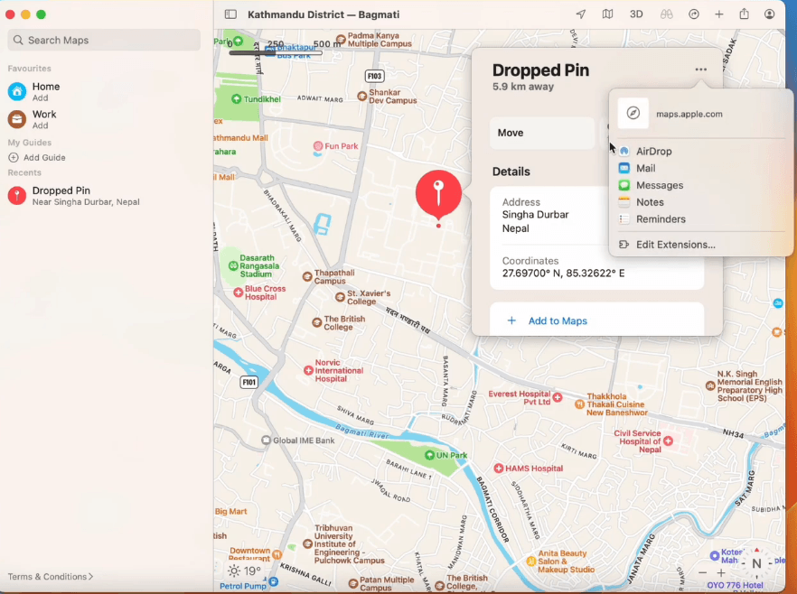Select Patan Multiple Campus marker

click(x=353, y=583)
